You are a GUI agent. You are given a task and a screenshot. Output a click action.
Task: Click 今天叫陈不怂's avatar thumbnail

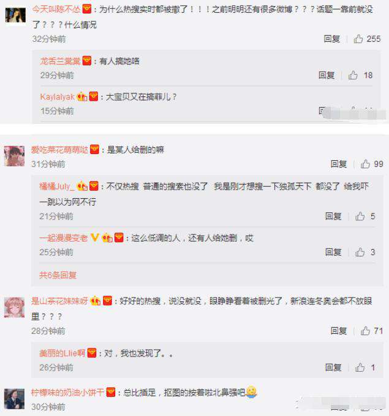point(15,15)
